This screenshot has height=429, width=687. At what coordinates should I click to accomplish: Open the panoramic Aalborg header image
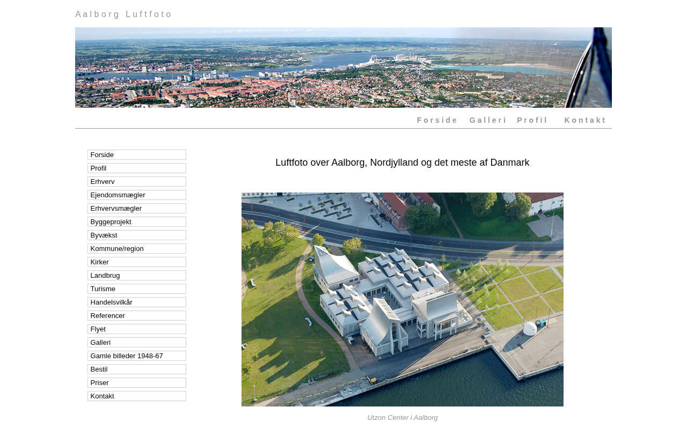(343, 68)
